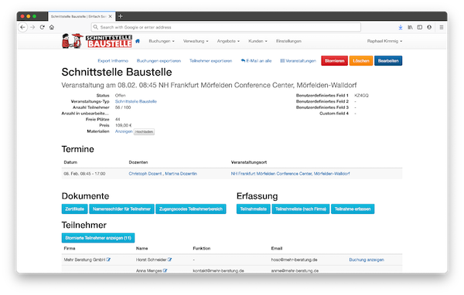
Task: Toggle browser sidebar icon
Action: tap(420, 27)
